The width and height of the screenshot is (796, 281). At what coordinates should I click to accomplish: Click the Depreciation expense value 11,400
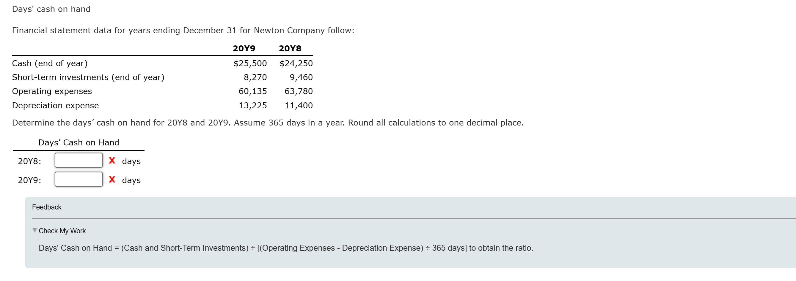(x=299, y=105)
